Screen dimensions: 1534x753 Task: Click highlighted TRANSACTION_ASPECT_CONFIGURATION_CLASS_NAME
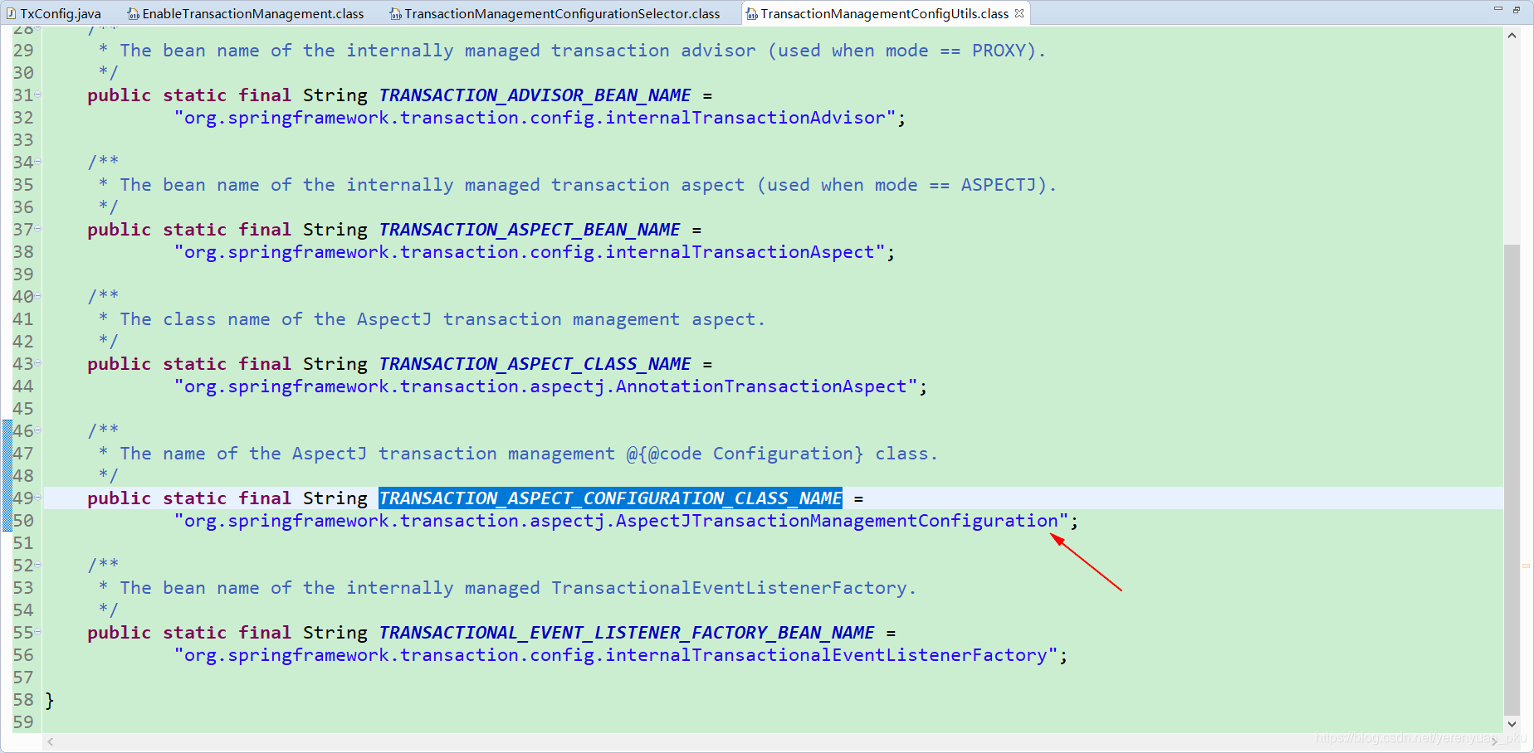(610, 498)
